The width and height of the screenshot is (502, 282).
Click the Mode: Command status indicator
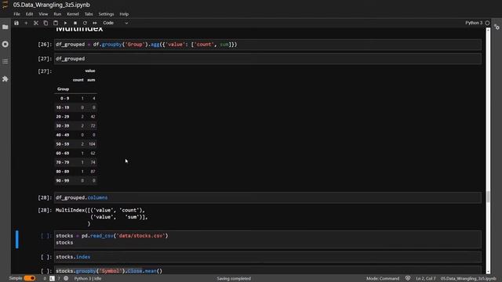point(383,279)
